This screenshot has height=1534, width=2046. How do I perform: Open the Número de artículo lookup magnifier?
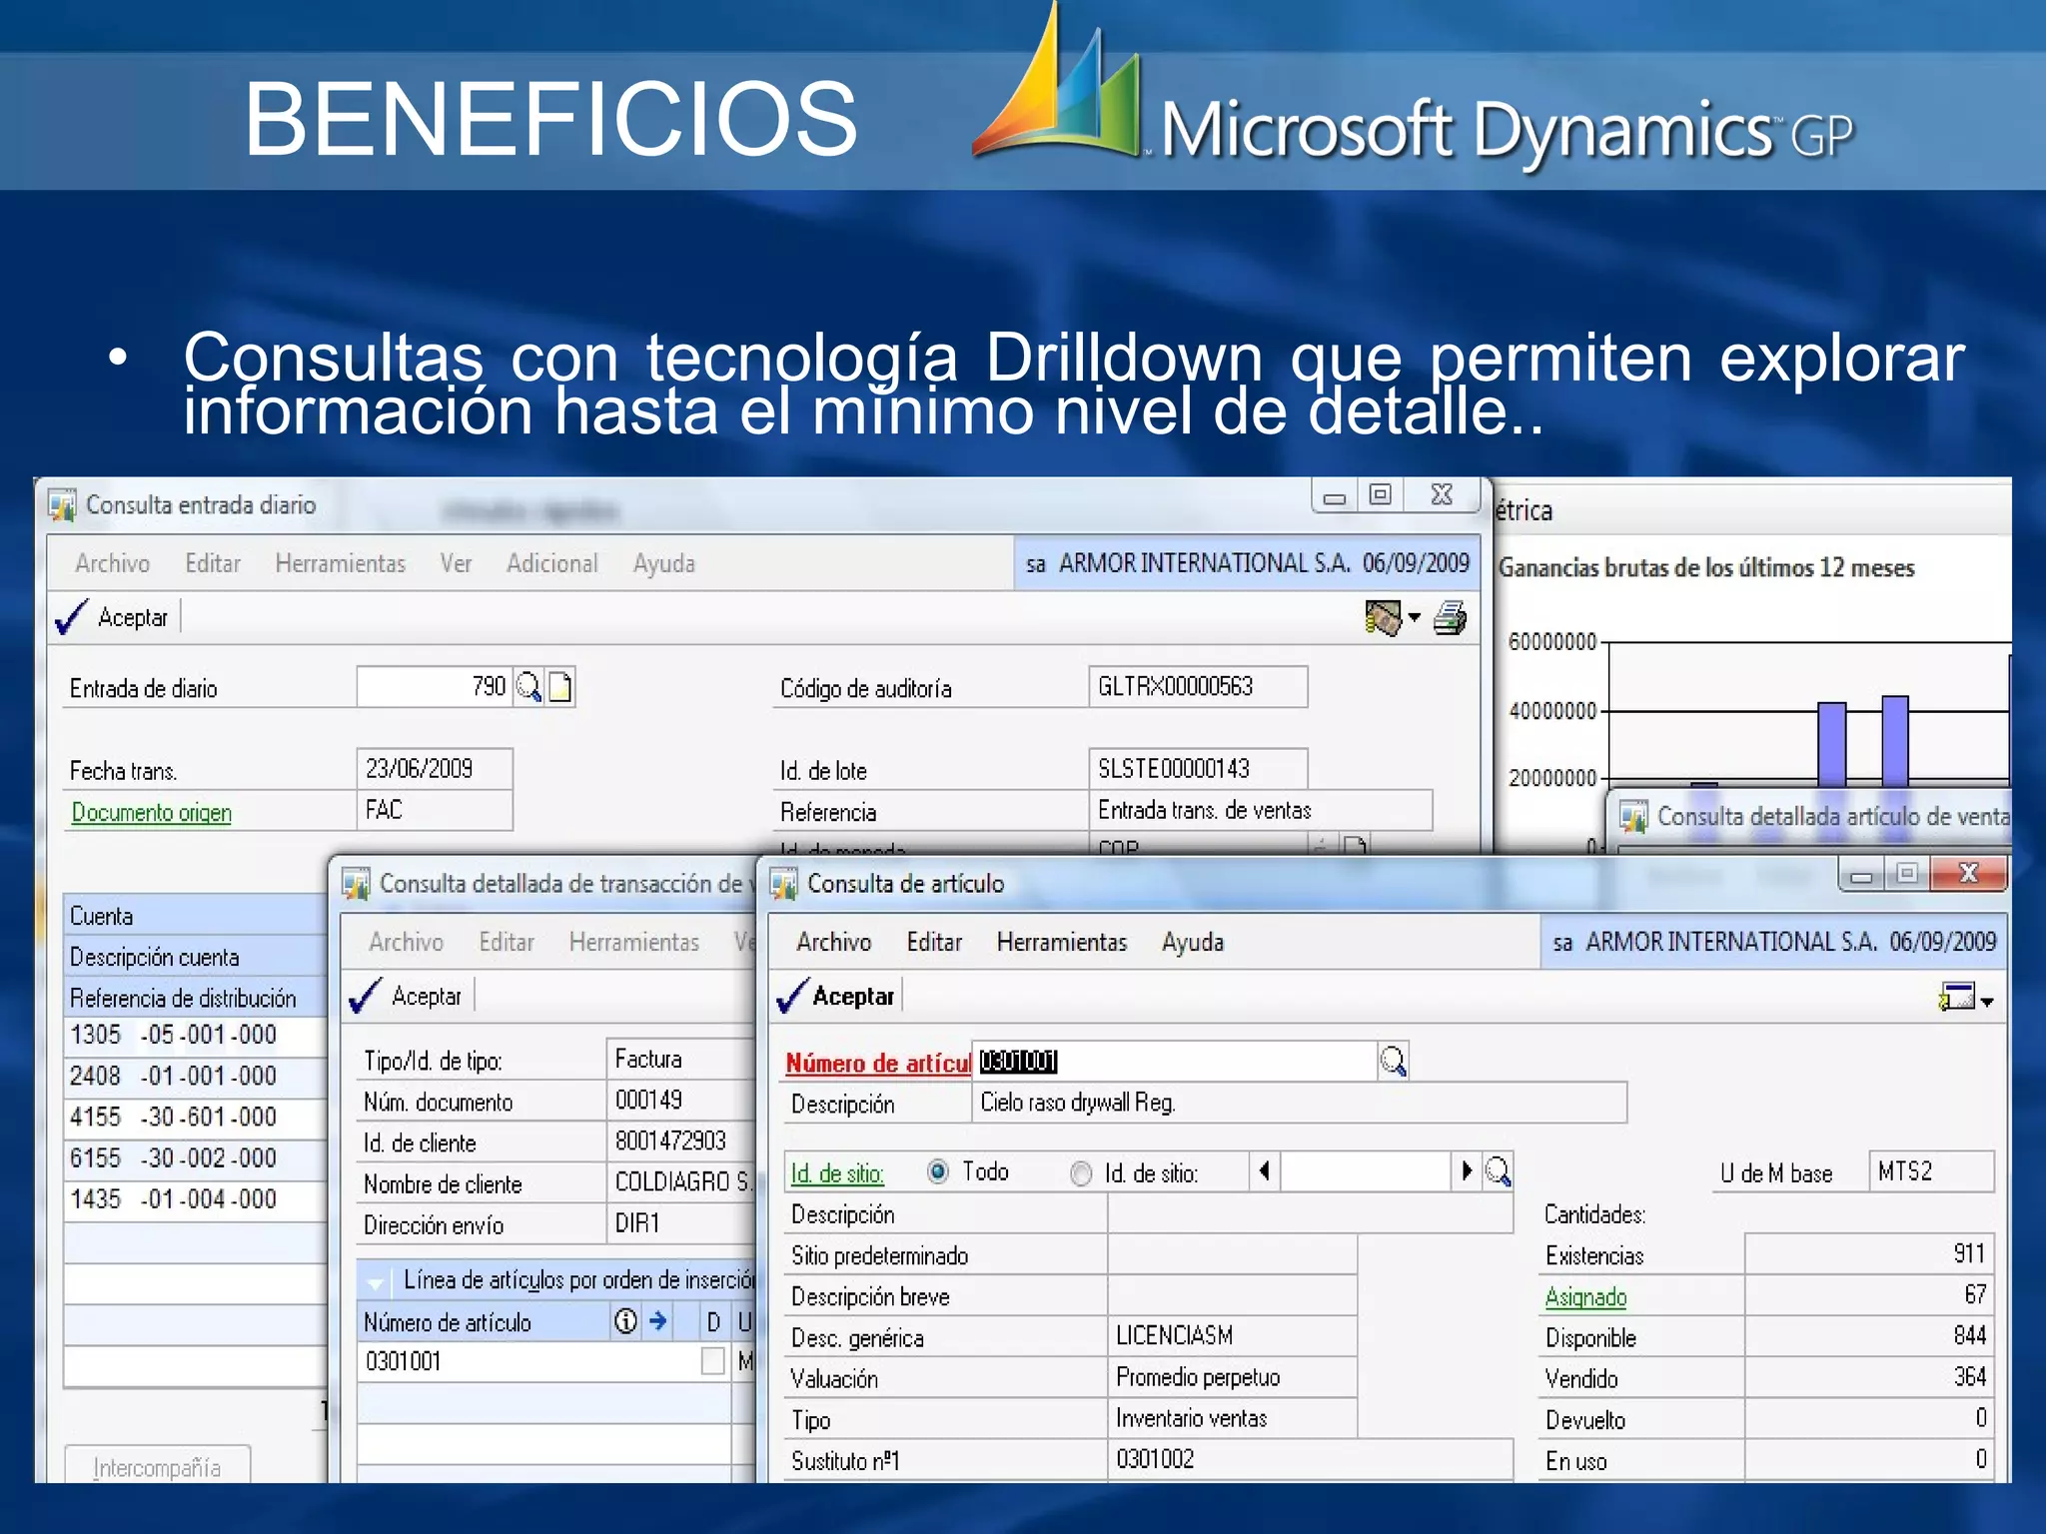click(x=1393, y=1061)
